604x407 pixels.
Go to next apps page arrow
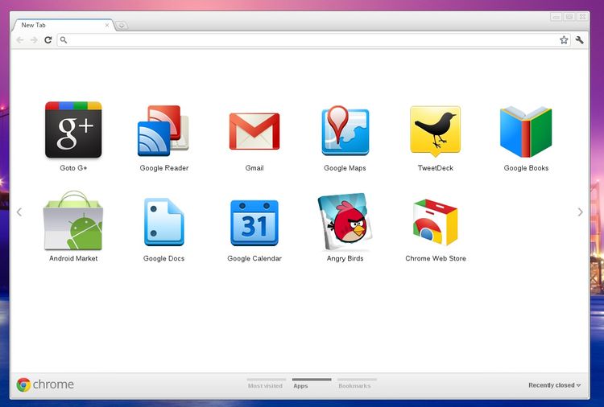(x=580, y=212)
